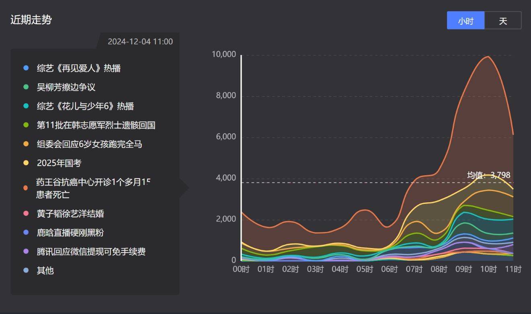Viewport: 531px width, 314px height.
Task: Click gray-blue dot beside 其他
Action: pyautogui.click(x=26, y=271)
